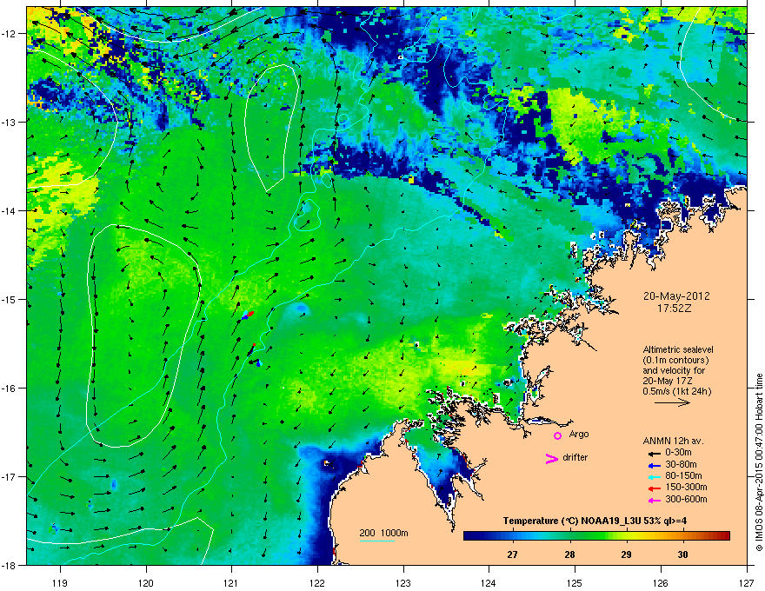This screenshot has width=765, height=591.
Task: Click the cyan 200 1000m depth contour line sample
Action: click(x=377, y=541)
